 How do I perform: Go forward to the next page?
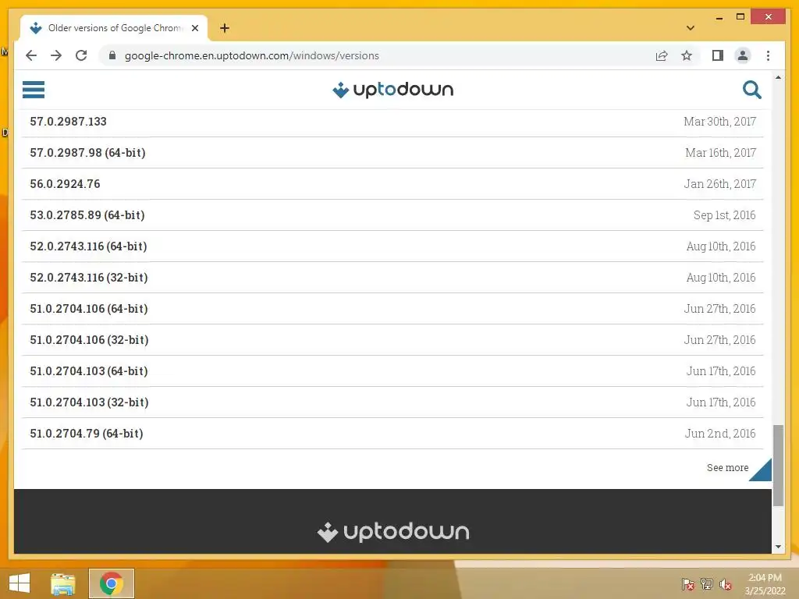tap(56, 55)
